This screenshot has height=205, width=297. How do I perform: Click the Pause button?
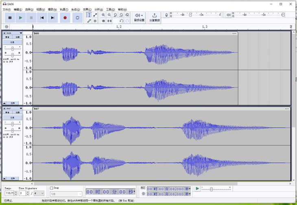tap(10, 17)
